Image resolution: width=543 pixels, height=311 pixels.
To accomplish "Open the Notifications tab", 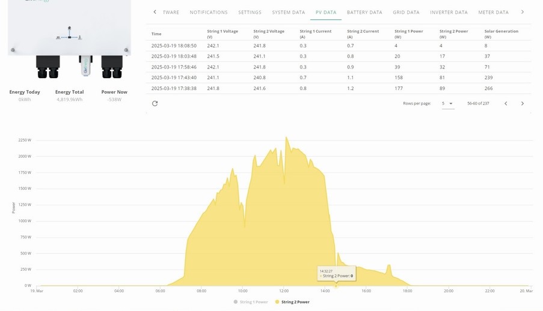I will point(209,12).
